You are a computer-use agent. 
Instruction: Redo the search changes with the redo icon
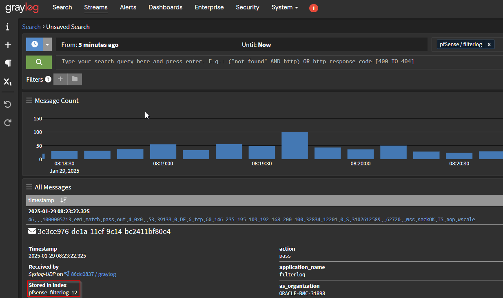[x=8, y=122]
